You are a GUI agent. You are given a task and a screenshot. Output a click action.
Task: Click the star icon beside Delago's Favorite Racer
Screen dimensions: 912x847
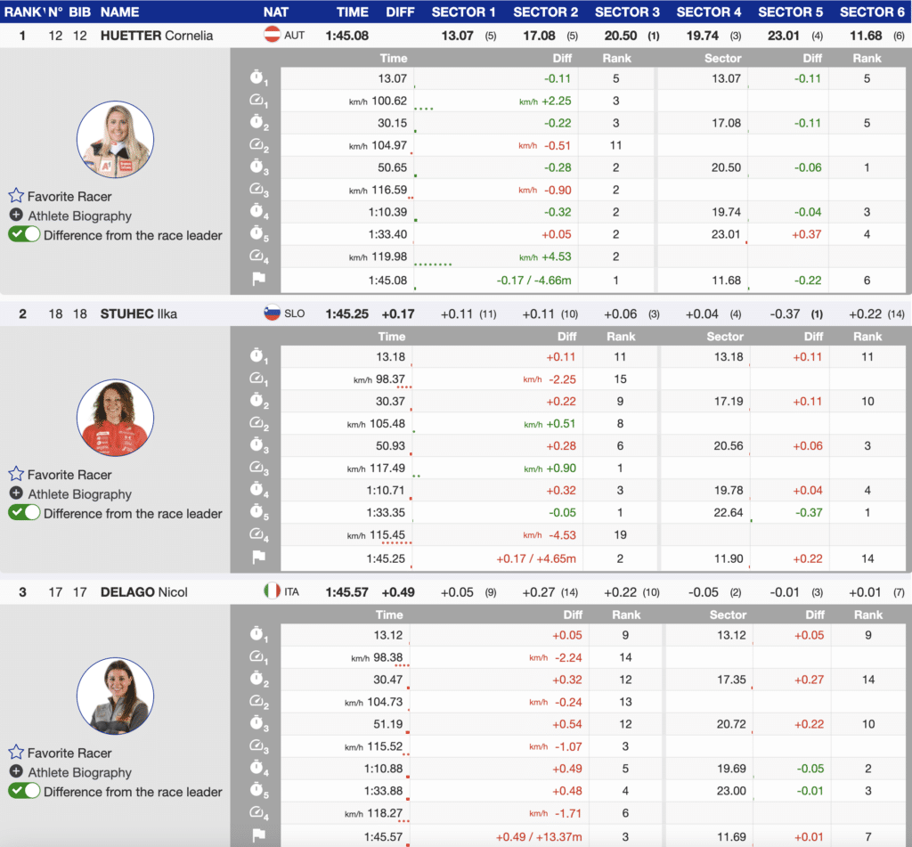(x=16, y=753)
